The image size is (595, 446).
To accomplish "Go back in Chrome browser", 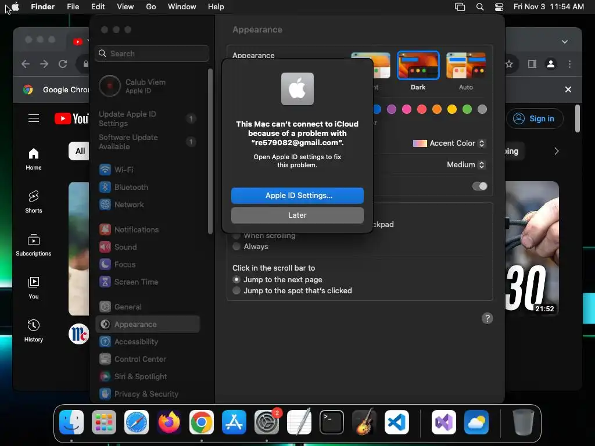I will [26, 64].
